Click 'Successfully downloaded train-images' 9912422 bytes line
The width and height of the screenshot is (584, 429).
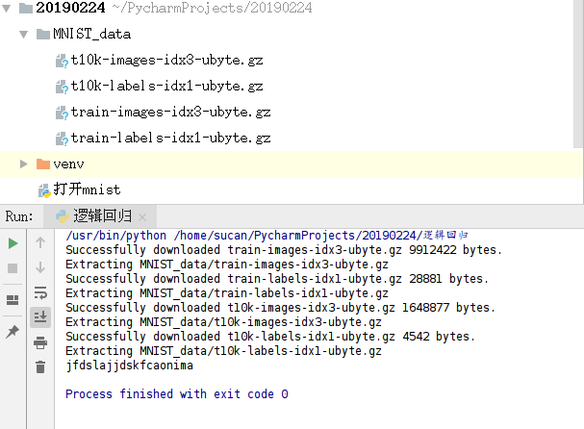point(284,250)
